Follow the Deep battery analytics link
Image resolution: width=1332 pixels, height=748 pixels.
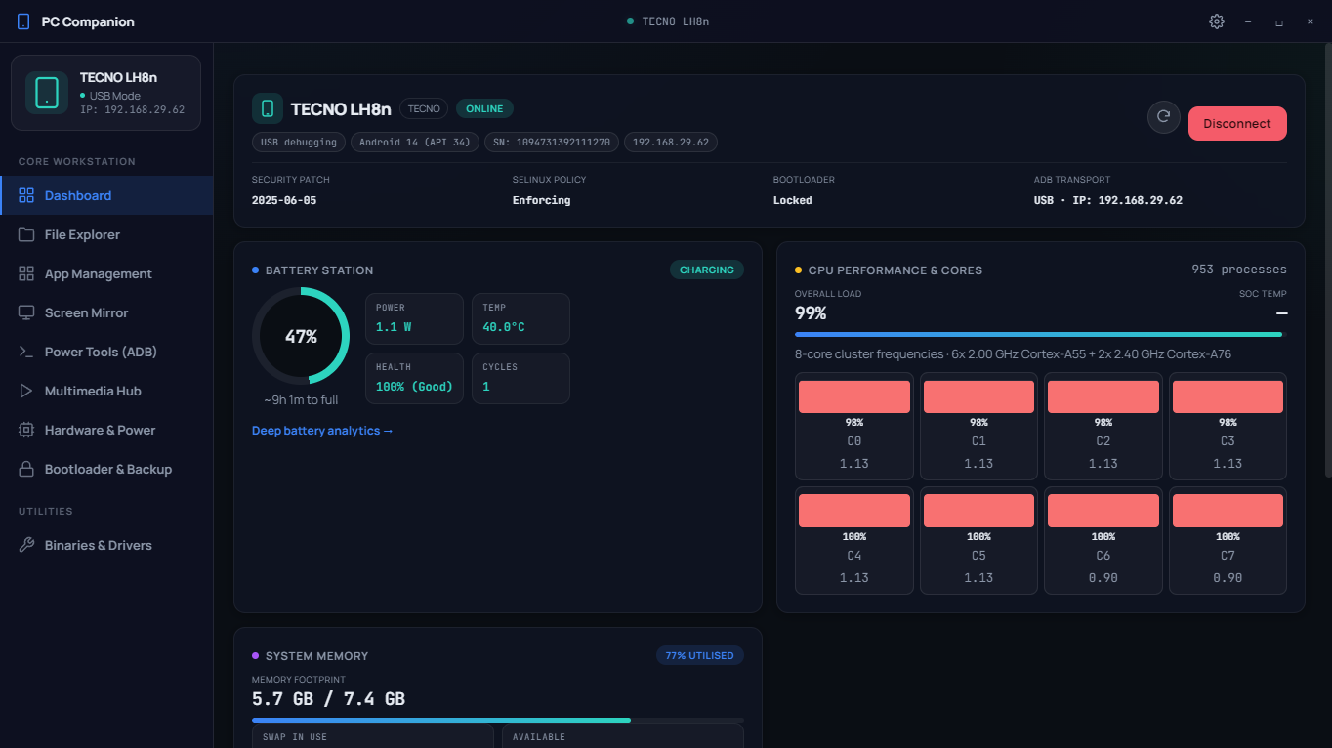coord(322,431)
